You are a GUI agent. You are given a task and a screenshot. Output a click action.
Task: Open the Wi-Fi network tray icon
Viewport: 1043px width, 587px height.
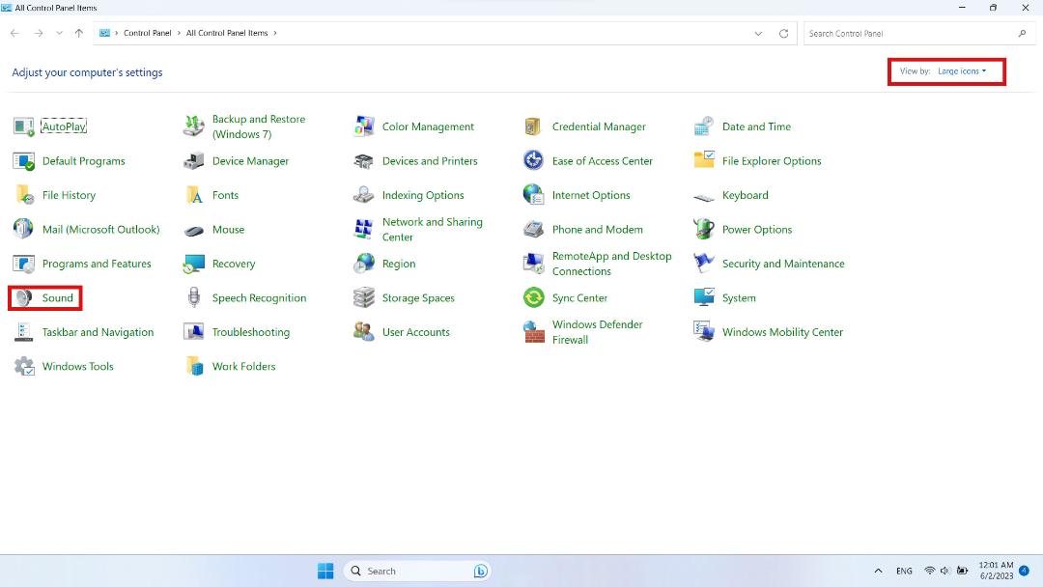pos(929,571)
